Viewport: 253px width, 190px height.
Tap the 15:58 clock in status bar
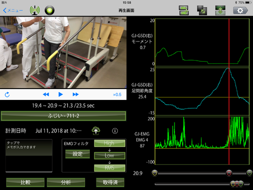coord(127,3)
